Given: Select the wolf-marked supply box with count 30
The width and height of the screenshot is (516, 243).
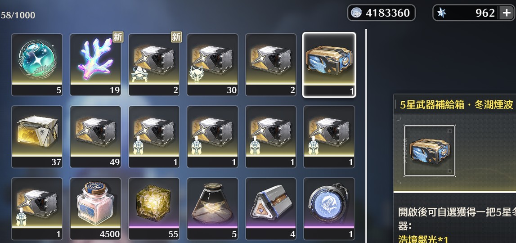Looking at the screenshot, I should [x=212, y=65].
